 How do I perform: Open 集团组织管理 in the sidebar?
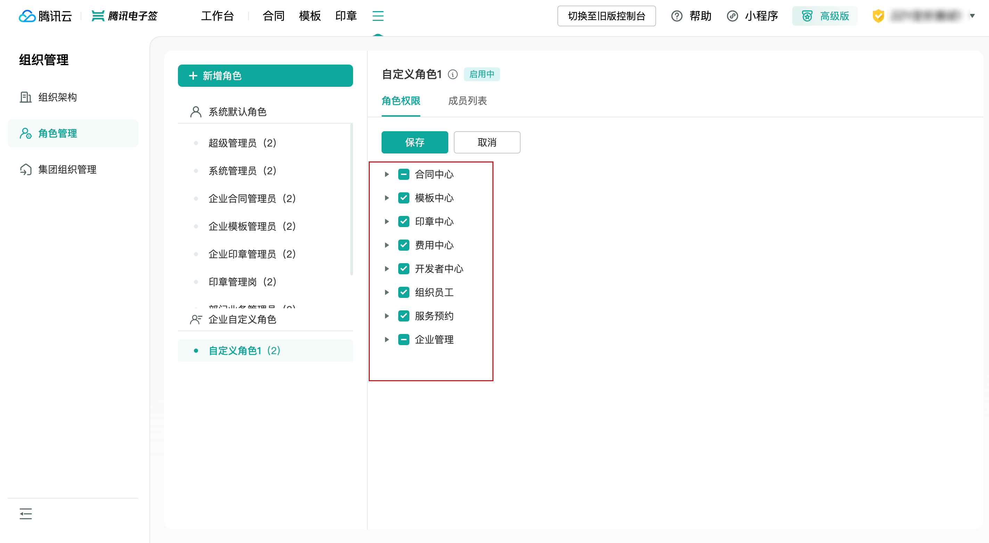point(67,169)
